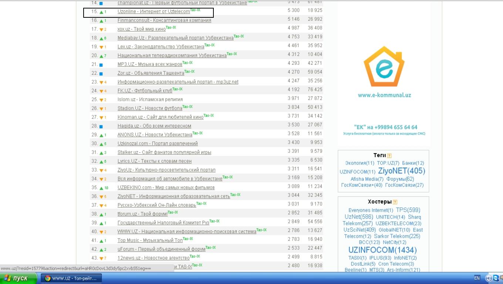Open the e-kommunal house logo banner

[x=384, y=67]
